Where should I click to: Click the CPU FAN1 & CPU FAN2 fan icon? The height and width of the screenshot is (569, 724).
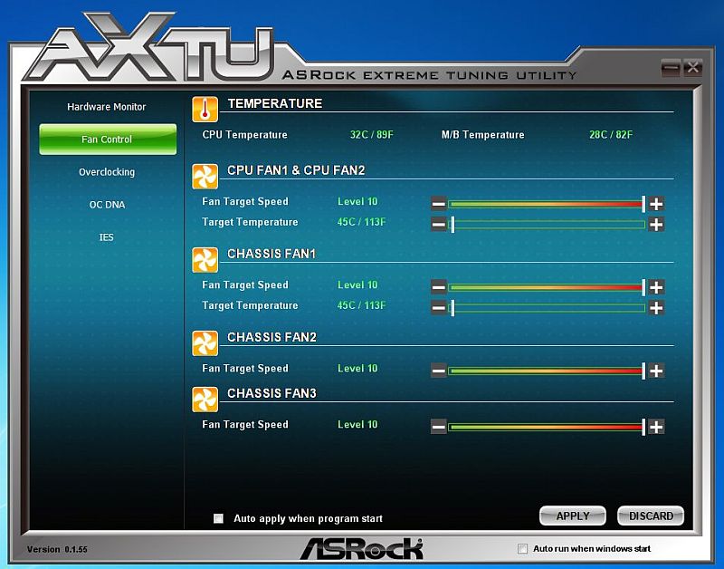[205, 177]
